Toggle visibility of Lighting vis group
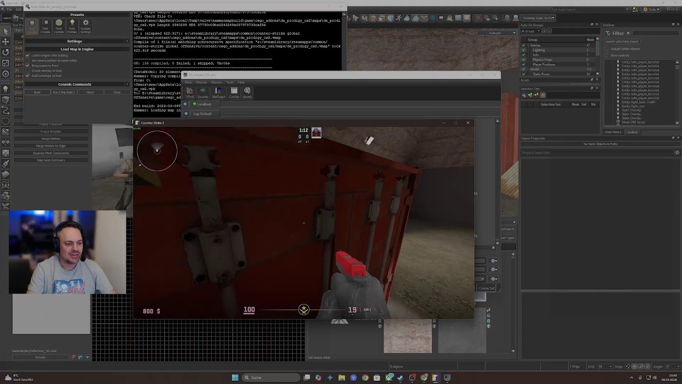This screenshot has width=682, height=384. (x=523, y=50)
